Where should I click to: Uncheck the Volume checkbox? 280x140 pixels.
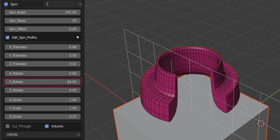click(x=47, y=126)
